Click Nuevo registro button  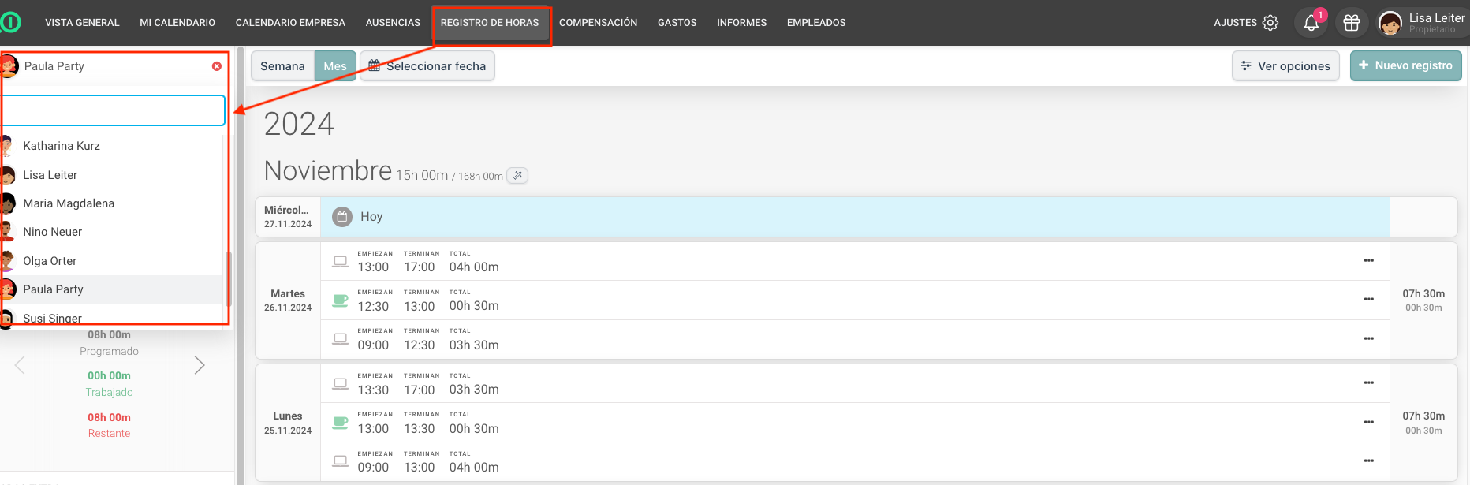coord(1405,66)
